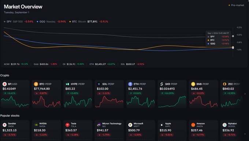Open the BNB-PERP sparkline chart
The image size is (249, 141).
pos(204,102)
